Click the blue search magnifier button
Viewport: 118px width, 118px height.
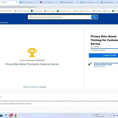94,17
